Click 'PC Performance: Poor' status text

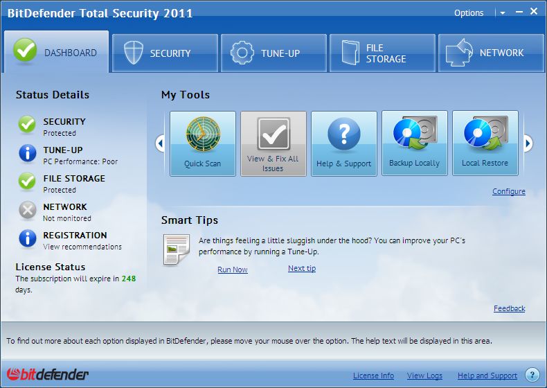click(80, 161)
